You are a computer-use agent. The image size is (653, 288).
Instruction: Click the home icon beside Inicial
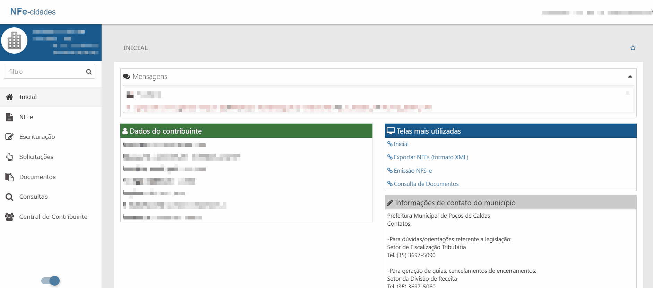pos(10,97)
